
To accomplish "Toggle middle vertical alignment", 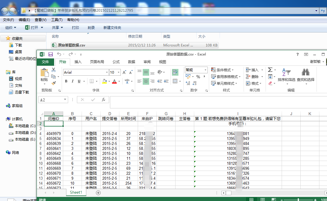I will (146, 72).
